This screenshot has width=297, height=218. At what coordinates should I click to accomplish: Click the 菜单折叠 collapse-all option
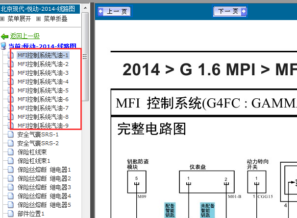55,19
